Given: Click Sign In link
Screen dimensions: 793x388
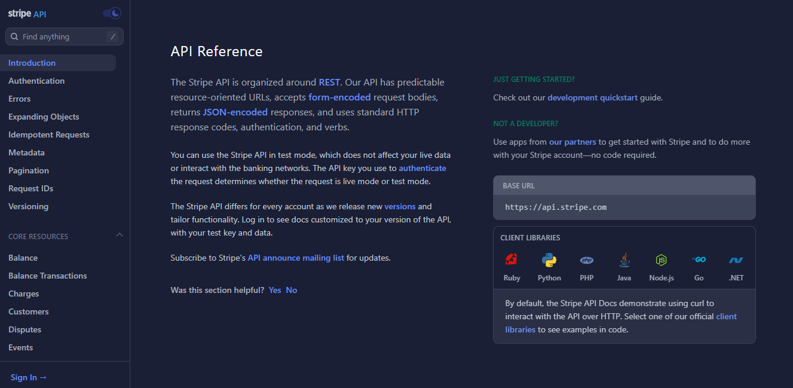Looking at the screenshot, I should (x=29, y=377).
